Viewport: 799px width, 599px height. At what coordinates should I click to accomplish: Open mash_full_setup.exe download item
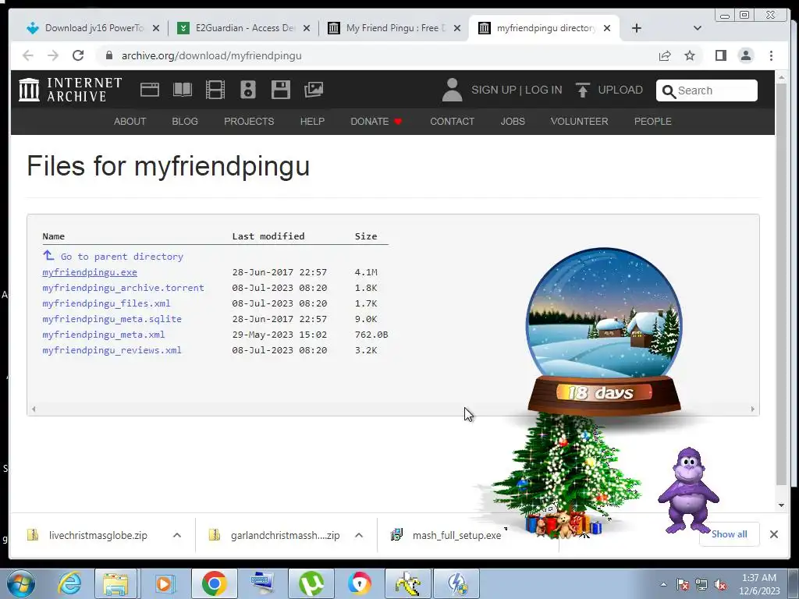(456, 535)
